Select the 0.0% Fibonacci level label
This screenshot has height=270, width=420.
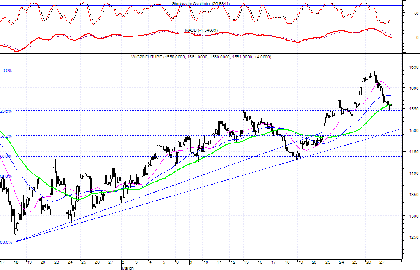(7, 71)
